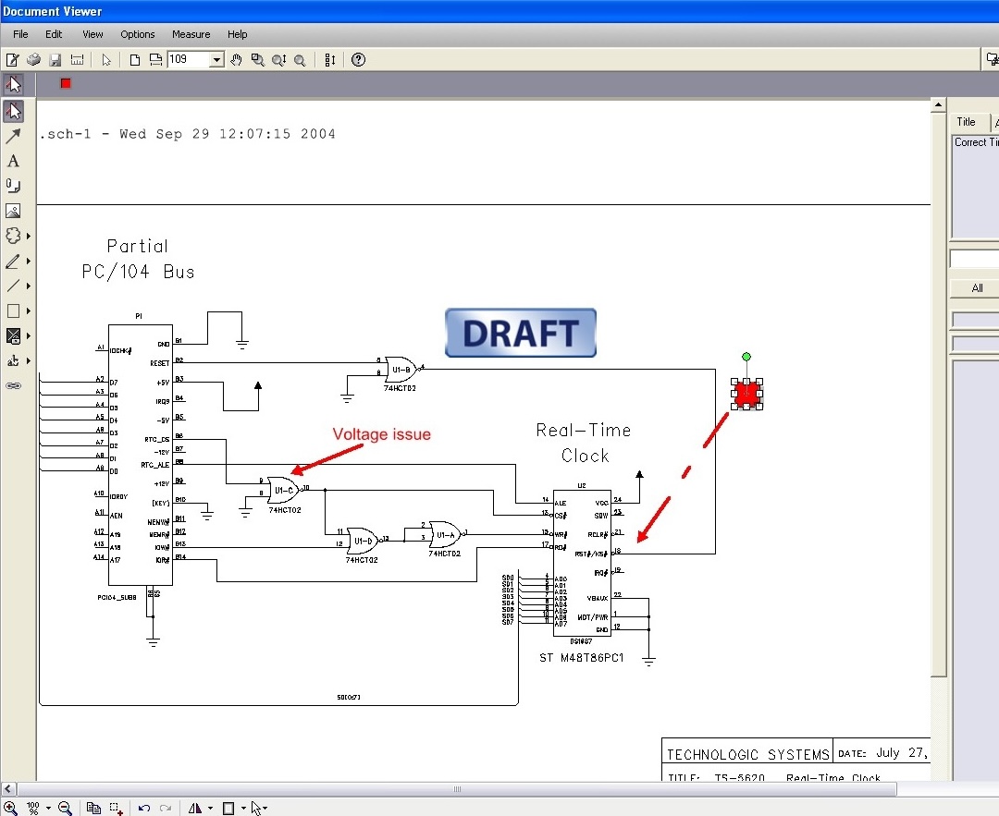The height and width of the screenshot is (816, 999).
Task: Click the save floppy disk icon
Action: coord(55,60)
